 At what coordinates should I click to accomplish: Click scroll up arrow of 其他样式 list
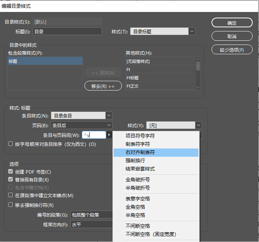coord(198,59)
